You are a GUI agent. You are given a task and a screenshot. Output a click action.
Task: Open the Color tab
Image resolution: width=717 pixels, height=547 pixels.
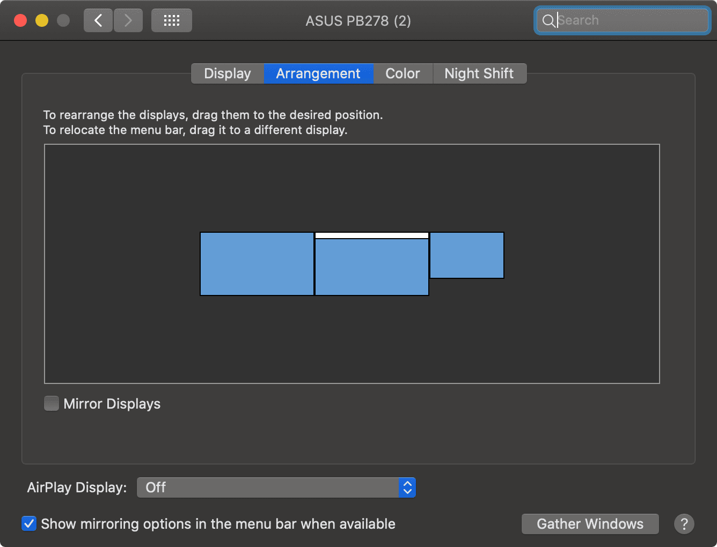click(403, 73)
